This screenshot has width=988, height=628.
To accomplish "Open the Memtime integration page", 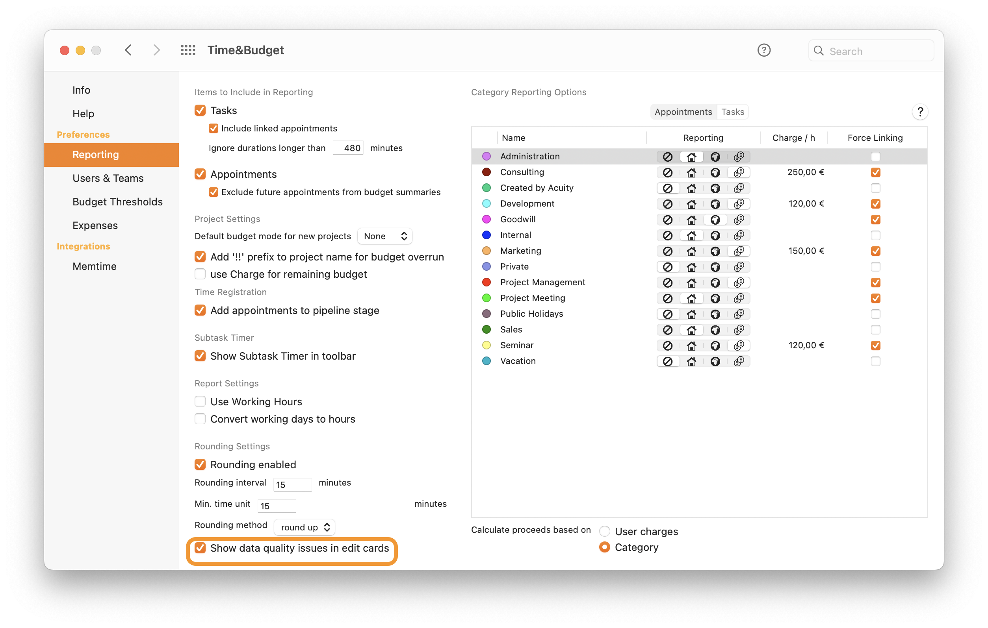I will 95,266.
